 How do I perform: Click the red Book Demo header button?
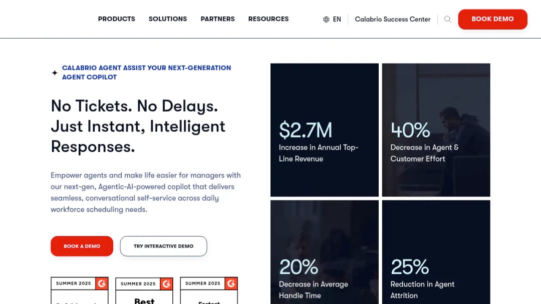pos(493,19)
